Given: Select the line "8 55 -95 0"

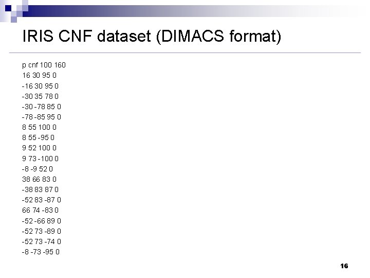Looking at the screenshot, I should pos(38,137).
